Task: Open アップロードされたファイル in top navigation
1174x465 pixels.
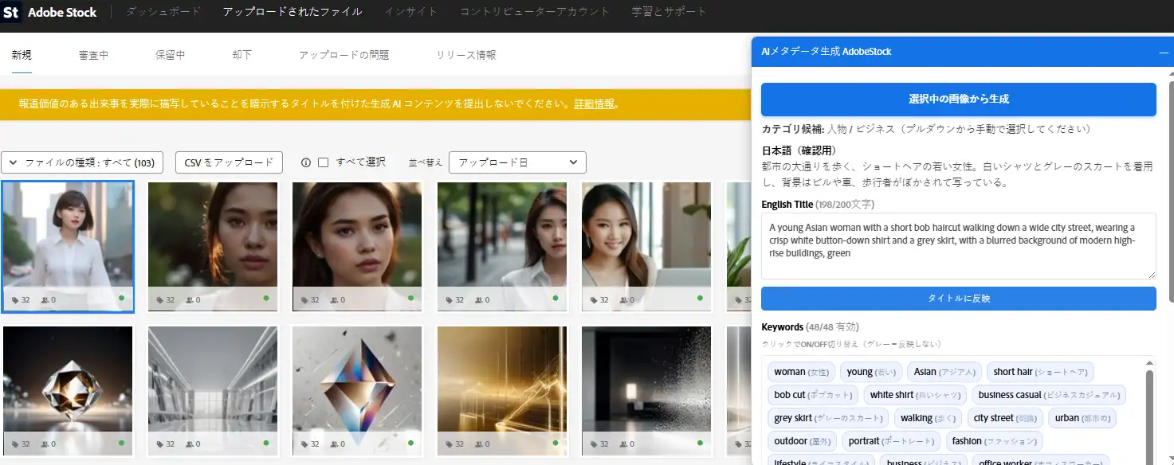Action: point(293,12)
